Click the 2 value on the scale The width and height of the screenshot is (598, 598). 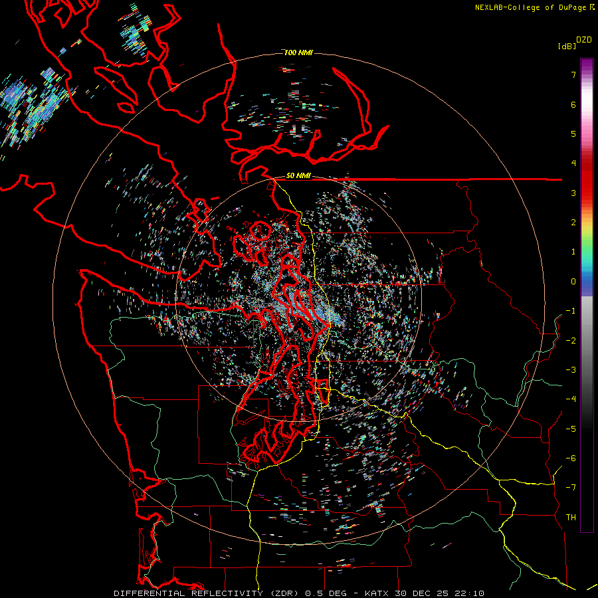[573, 223]
